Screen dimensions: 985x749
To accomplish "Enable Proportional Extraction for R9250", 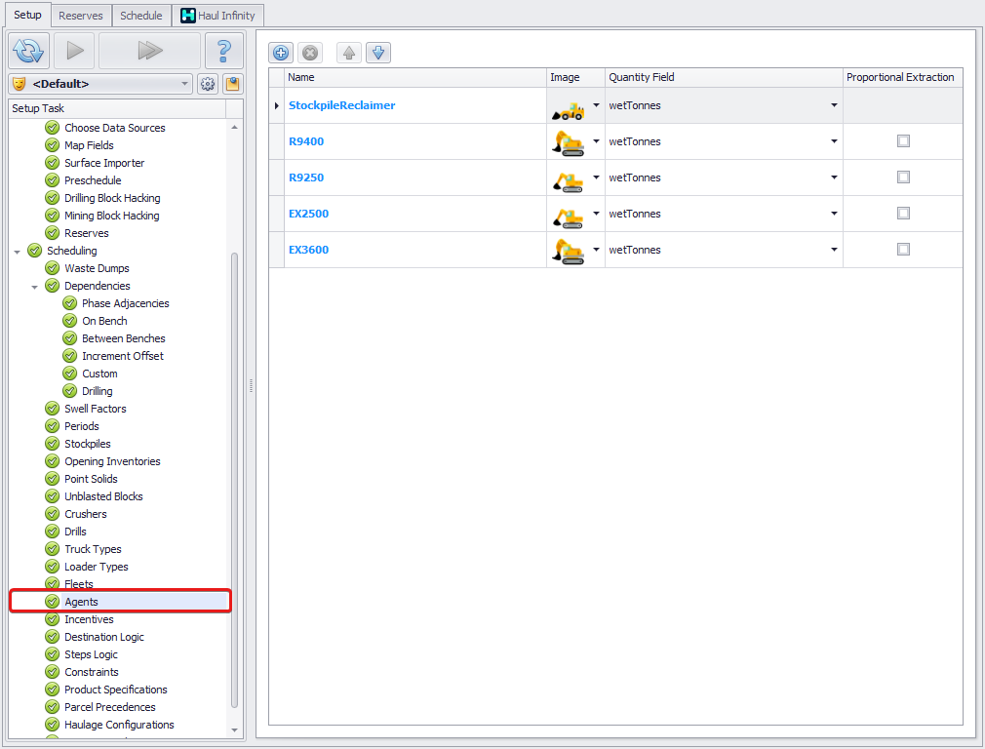I will pos(903,177).
